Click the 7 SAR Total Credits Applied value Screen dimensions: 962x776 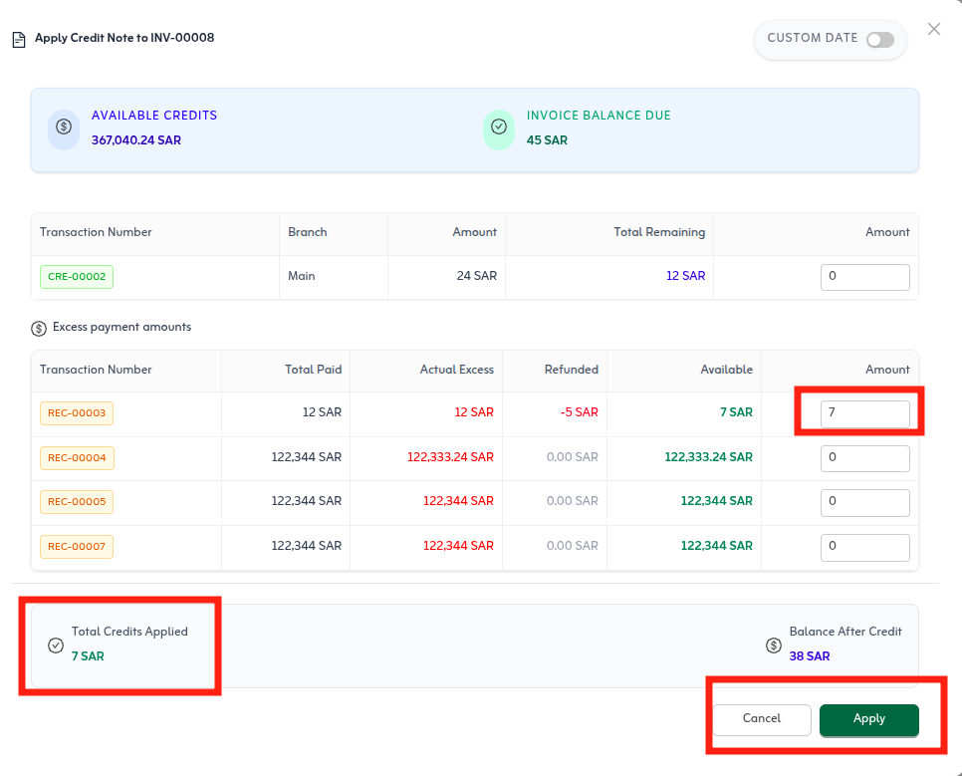(x=88, y=656)
